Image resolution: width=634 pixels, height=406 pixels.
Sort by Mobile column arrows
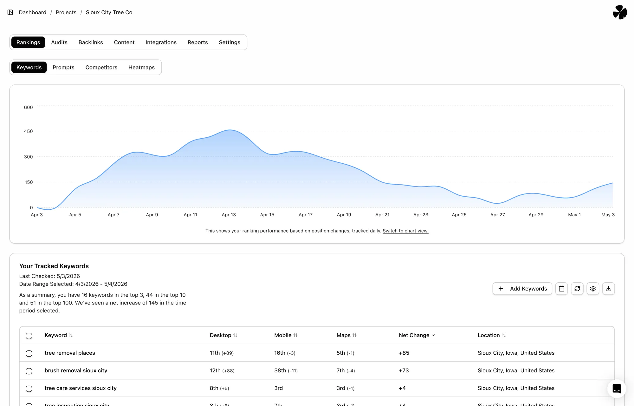point(295,335)
